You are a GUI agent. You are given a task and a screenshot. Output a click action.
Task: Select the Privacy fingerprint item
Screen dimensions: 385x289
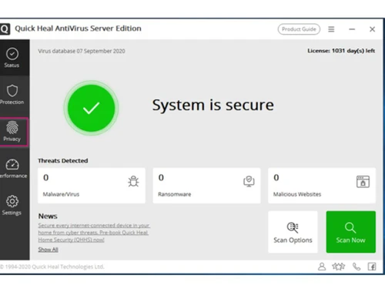point(12,132)
